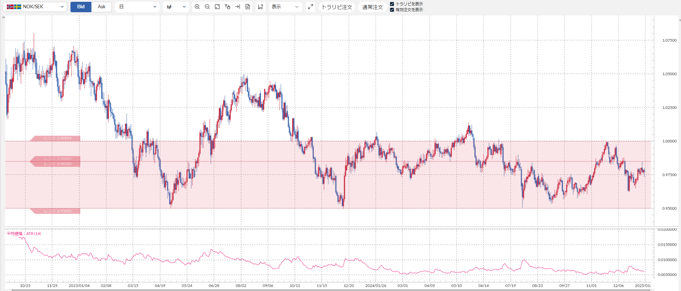Image resolution: width=681 pixels, height=291 pixels.
Task: Click the 2023/01/04 date axis label
Action: 79,286
